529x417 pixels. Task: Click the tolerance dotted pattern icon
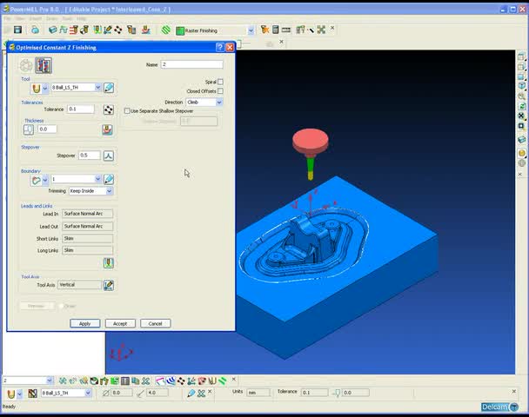108,109
